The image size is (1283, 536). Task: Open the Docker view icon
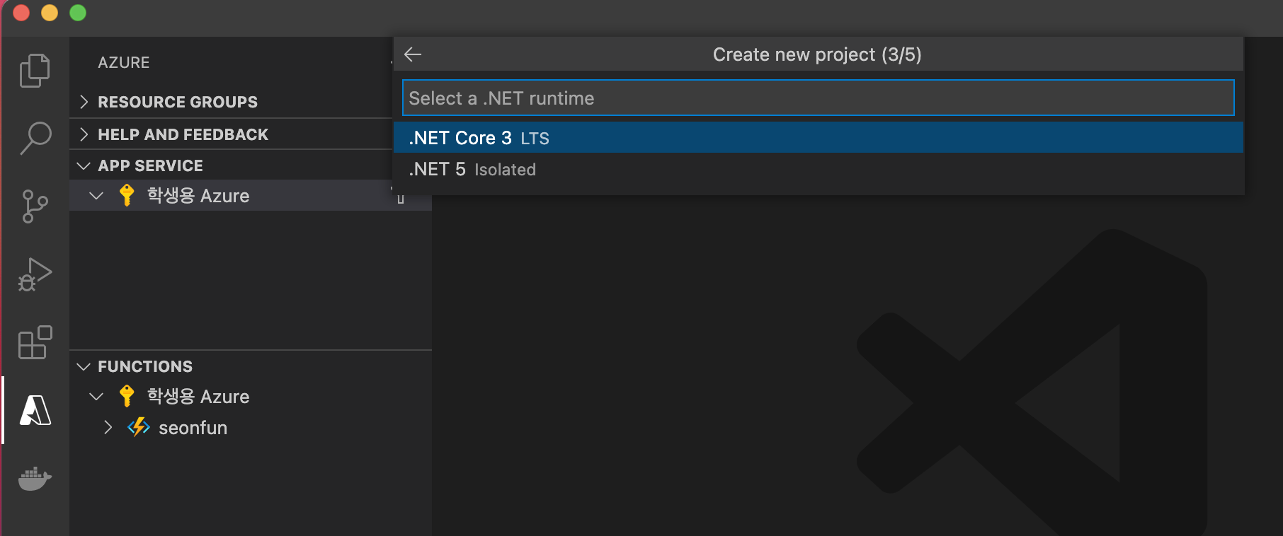pos(35,478)
